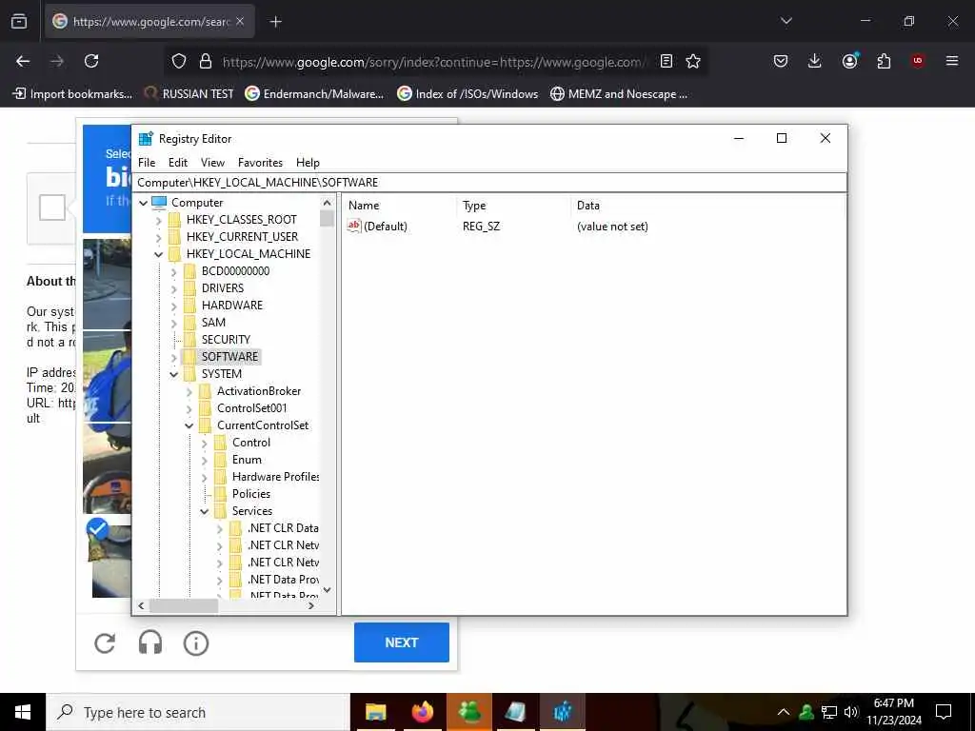Select the Enum key
This screenshot has height=731, width=975.
[247, 460]
